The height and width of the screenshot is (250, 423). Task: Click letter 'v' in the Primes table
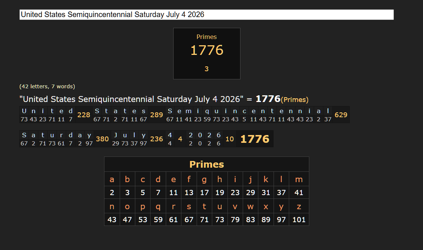pos(235,206)
